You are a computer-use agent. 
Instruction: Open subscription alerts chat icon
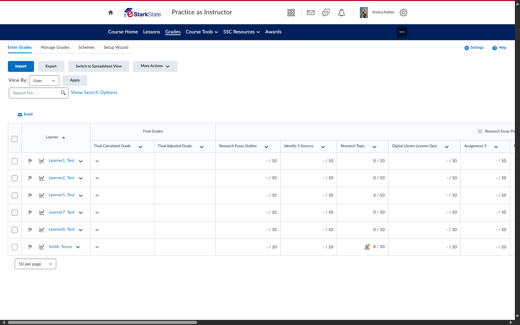(x=326, y=13)
